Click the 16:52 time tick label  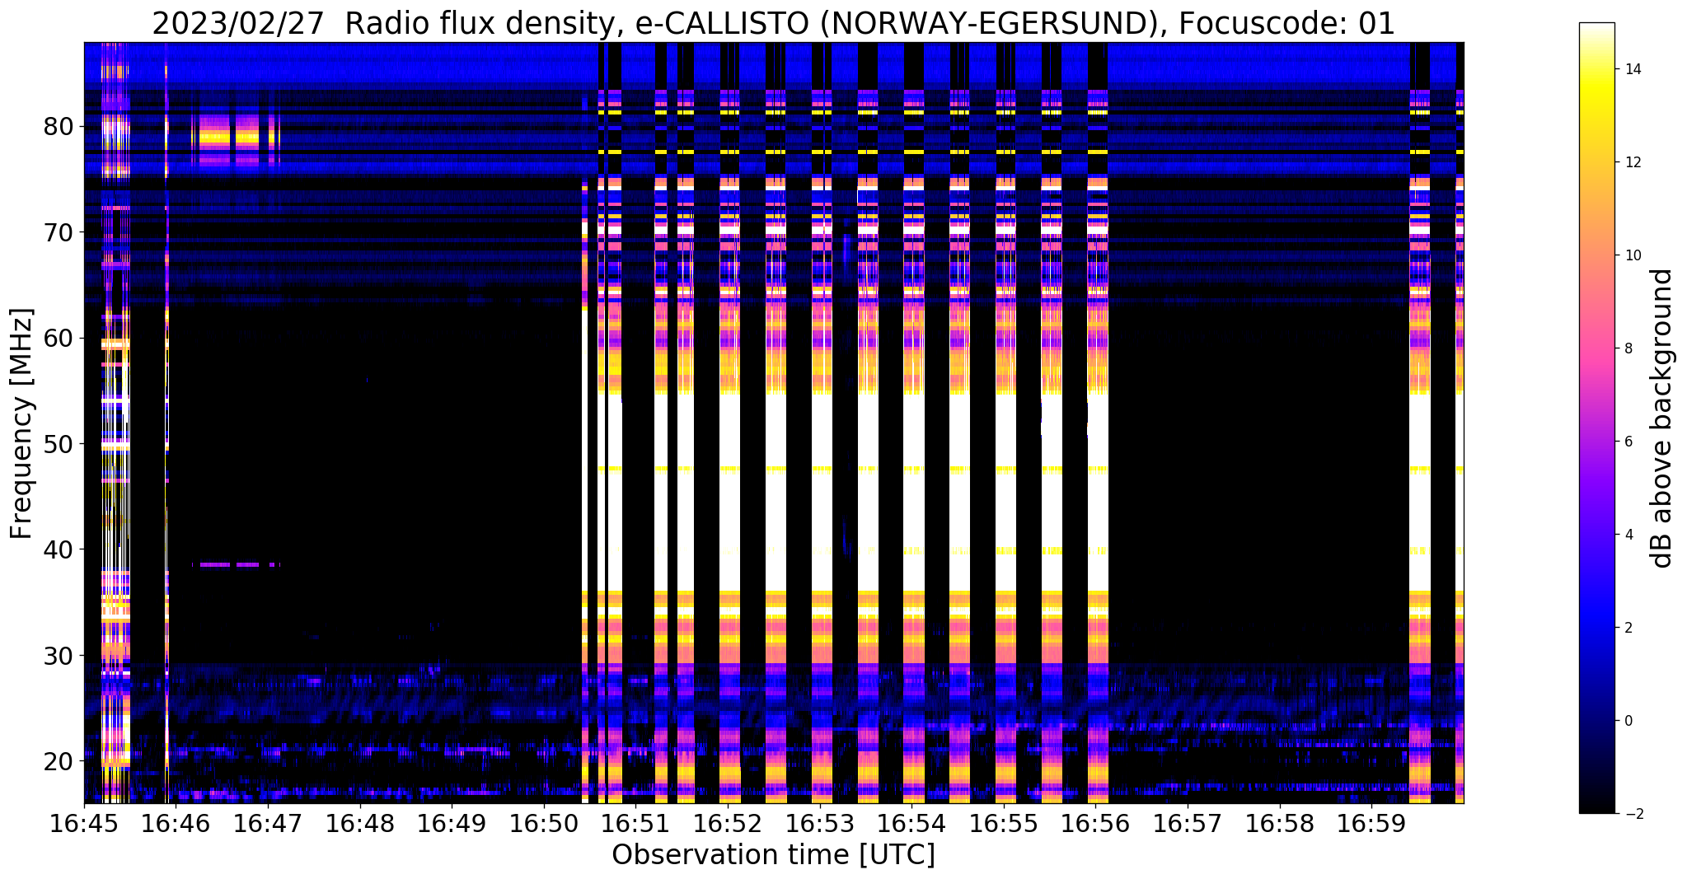pos(728,823)
